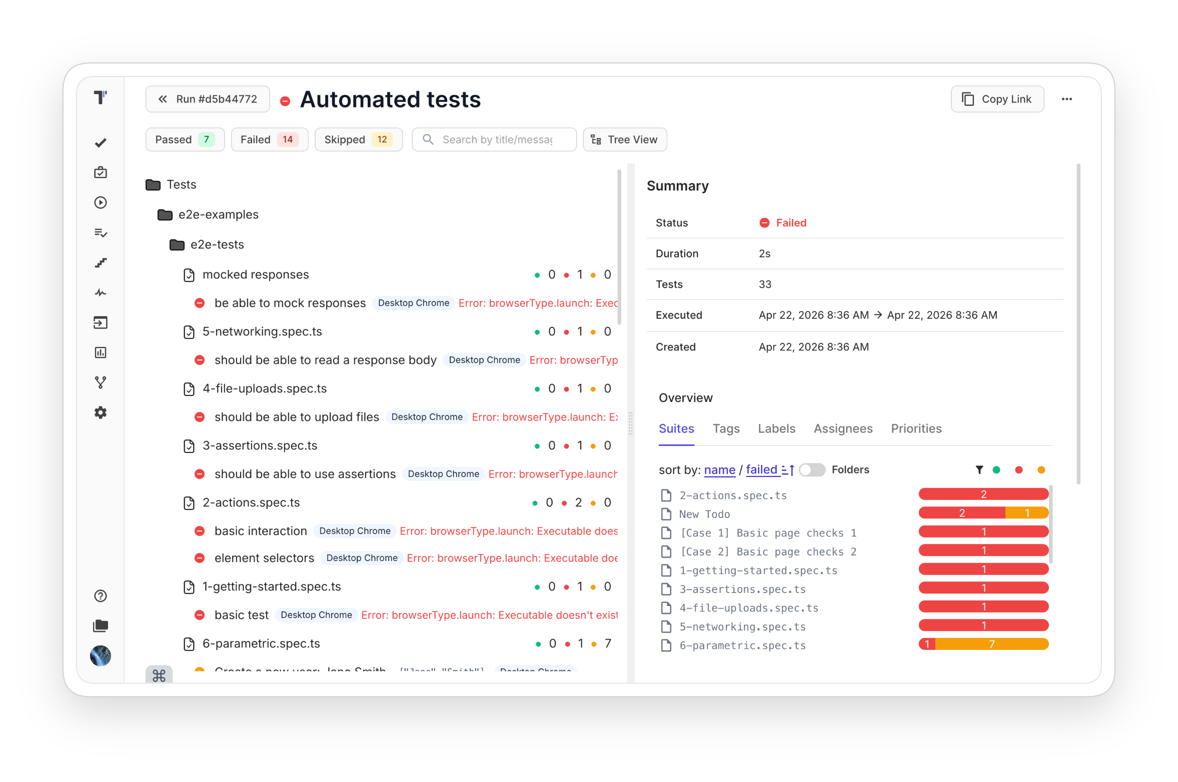
Task: Toggle the Folders switch
Action: click(811, 469)
